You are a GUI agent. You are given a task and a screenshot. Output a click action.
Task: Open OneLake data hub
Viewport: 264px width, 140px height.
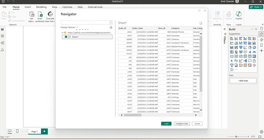coord(50,17)
